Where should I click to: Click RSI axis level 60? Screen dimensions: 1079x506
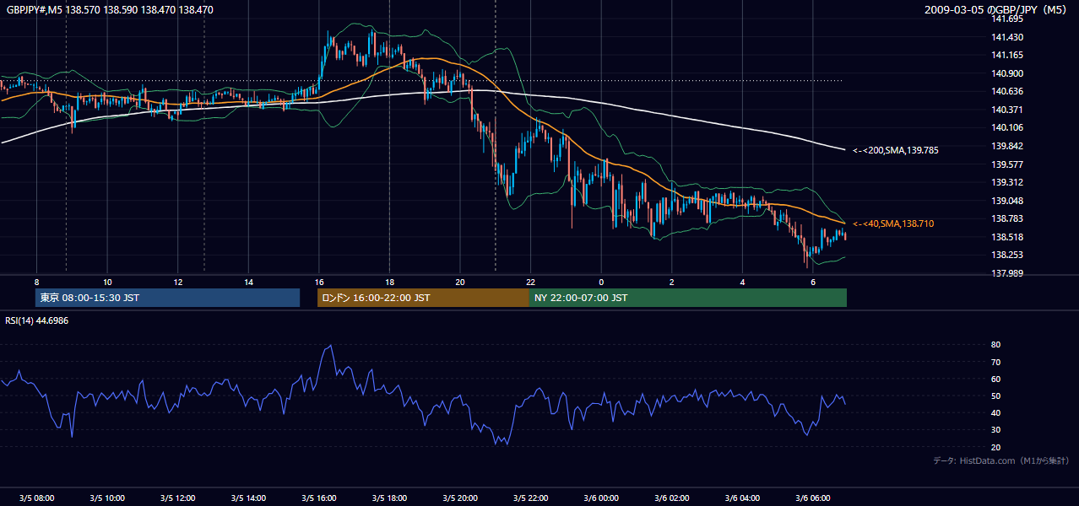996,379
